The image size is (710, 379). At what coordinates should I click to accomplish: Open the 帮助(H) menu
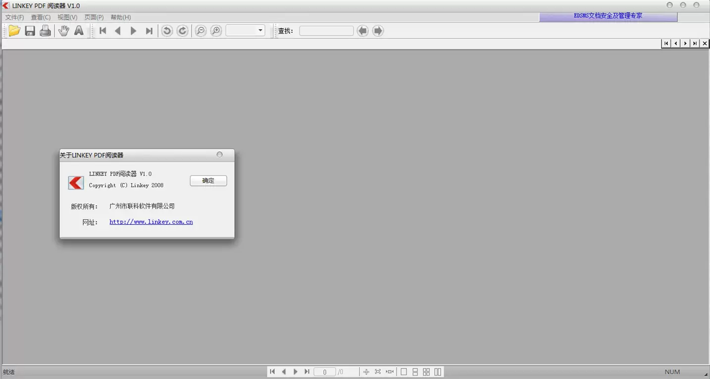(x=120, y=17)
